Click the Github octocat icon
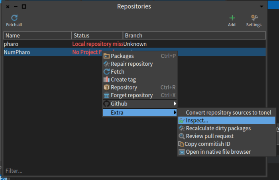Viewport: 279px width, 180px height. point(106,104)
